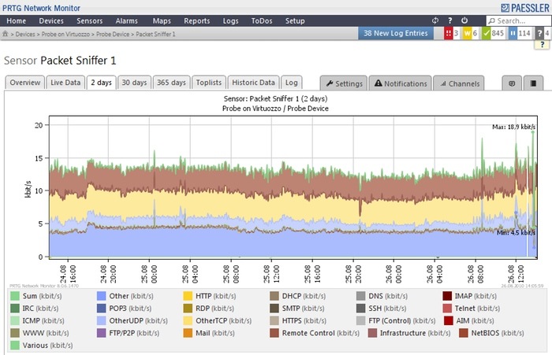Open green up-sensors count 845
Viewport: 552px width, 355px height.
[x=494, y=33]
